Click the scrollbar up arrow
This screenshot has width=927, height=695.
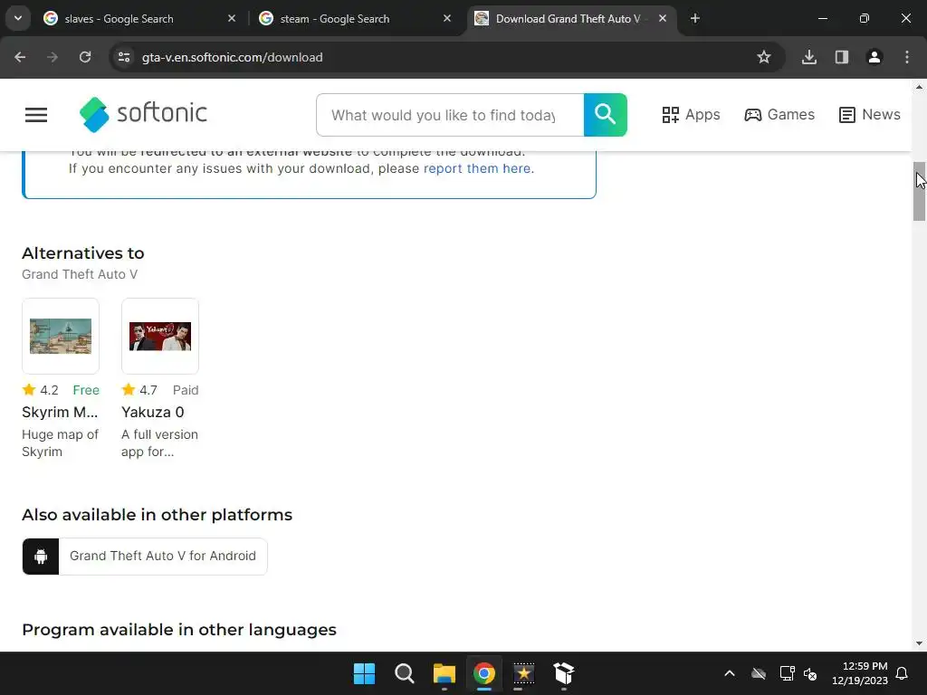point(920,88)
